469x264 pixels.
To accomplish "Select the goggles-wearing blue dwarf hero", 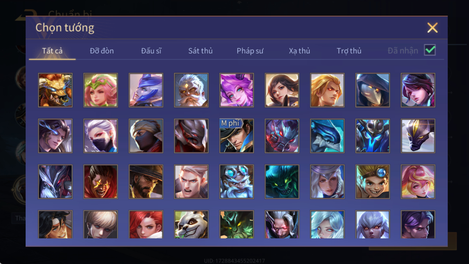I will pyautogui.click(x=237, y=181).
